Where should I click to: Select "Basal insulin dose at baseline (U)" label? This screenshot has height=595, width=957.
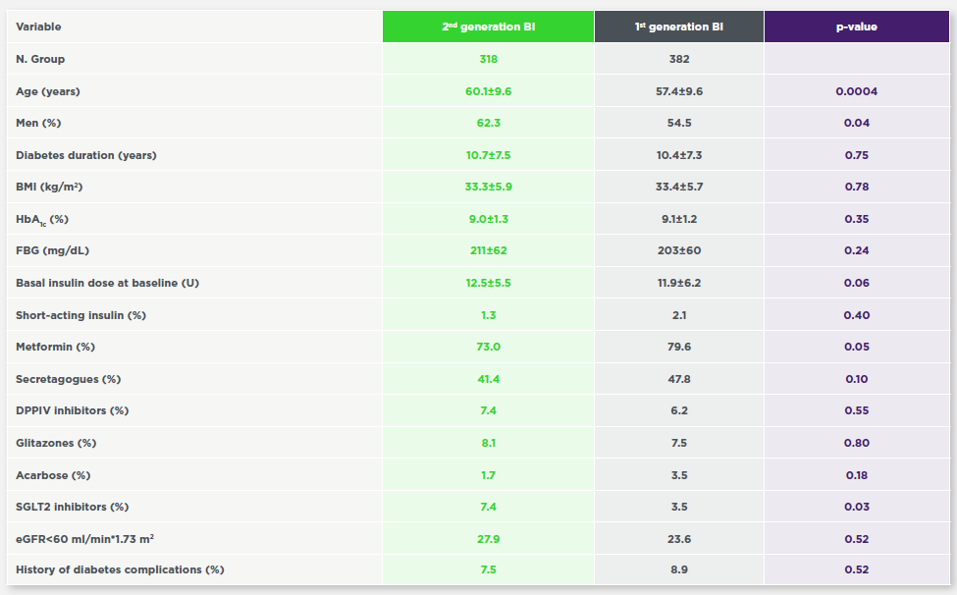coord(108,283)
